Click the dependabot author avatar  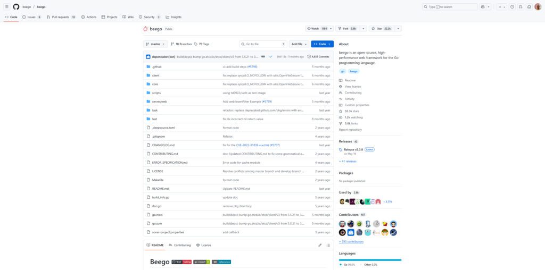[x=148, y=56]
